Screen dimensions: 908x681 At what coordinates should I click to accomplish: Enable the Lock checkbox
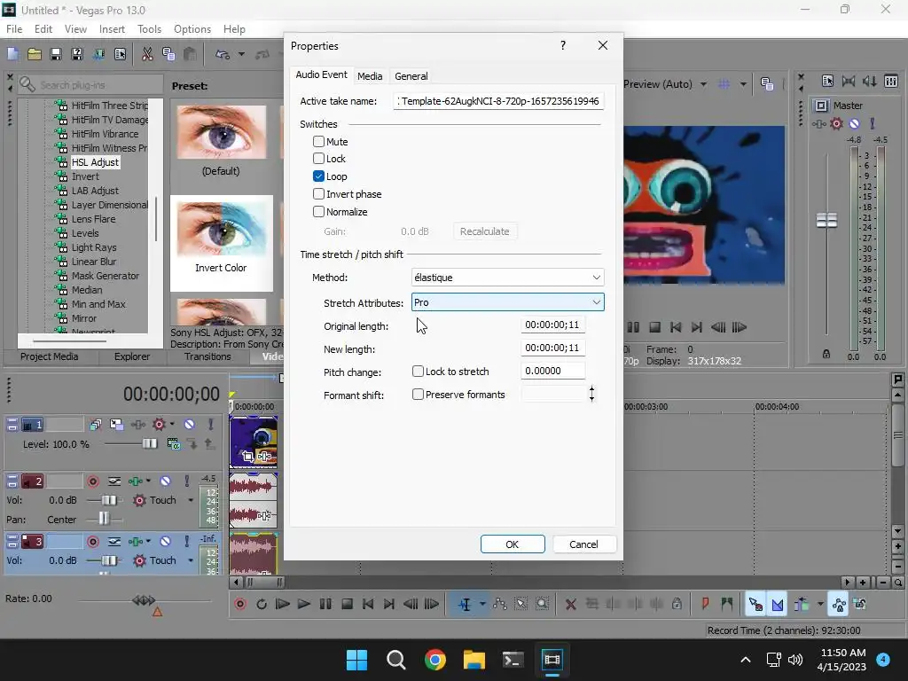318,158
